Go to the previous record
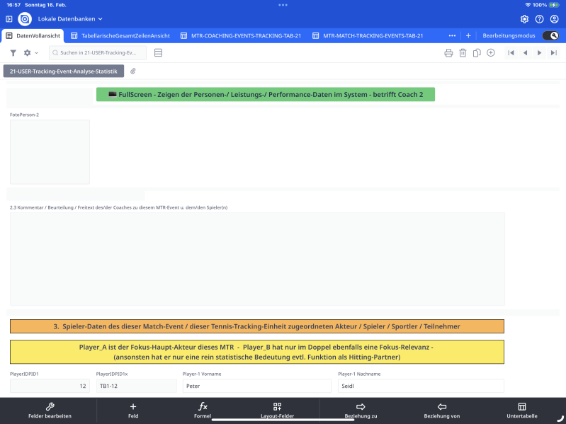Screen dimensions: 566x424 525,53
